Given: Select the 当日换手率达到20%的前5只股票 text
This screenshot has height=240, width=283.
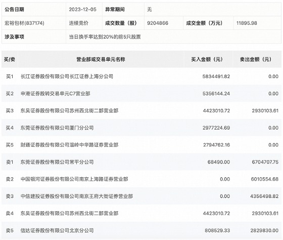Looking at the screenshot, I should coord(105,37).
